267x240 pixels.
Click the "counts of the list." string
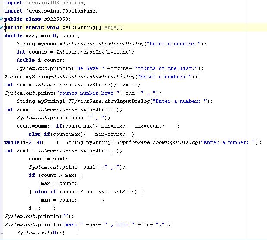[x=167, y=68]
